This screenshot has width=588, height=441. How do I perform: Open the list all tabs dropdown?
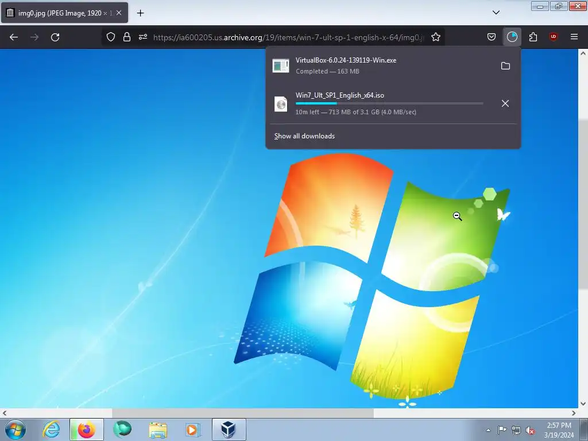[x=496, y=13]
